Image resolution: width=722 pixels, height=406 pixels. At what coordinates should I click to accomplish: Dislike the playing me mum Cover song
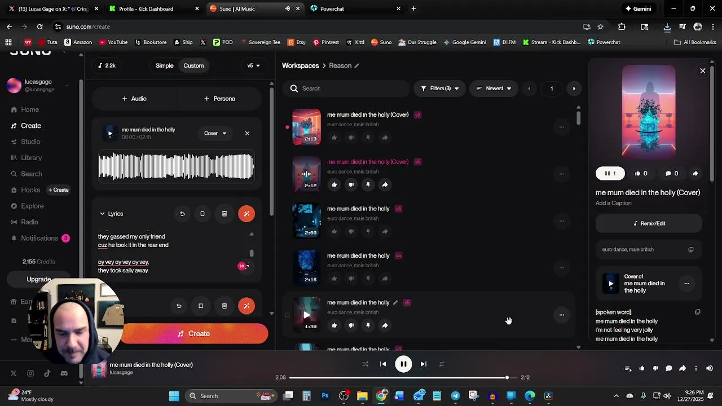pyautogui.click(x=351, y=185)
